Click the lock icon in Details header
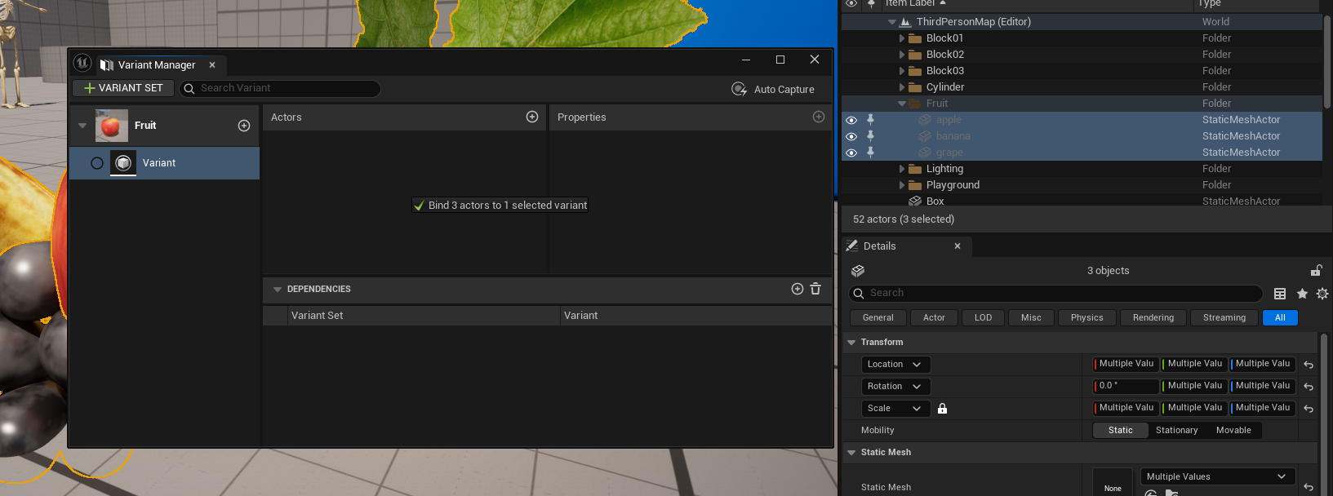 pyautogui.click(x=1316, y=270)
